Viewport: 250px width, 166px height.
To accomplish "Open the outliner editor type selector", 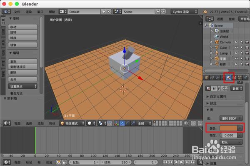I will click(209, 19).
